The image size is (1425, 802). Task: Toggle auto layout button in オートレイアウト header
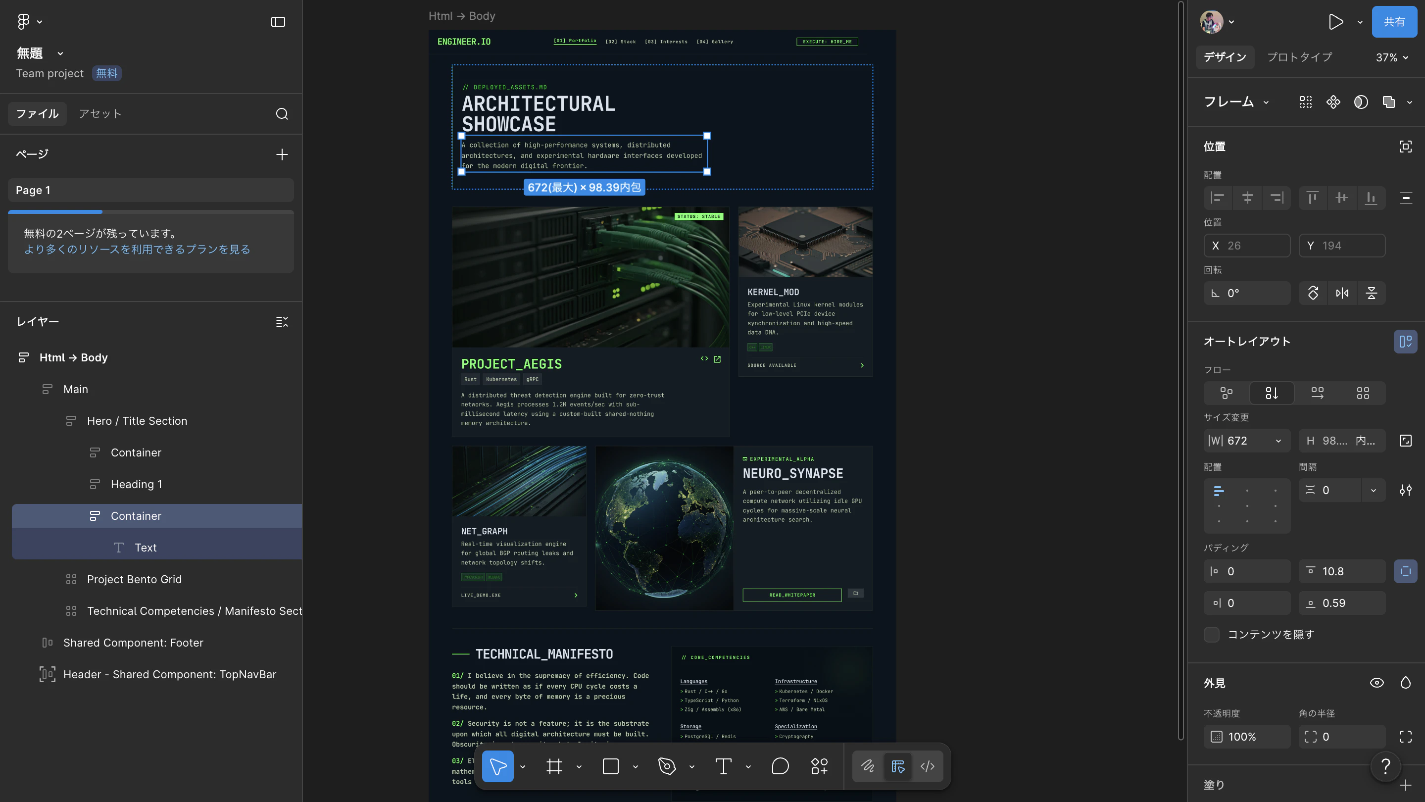coord(1406,341)
